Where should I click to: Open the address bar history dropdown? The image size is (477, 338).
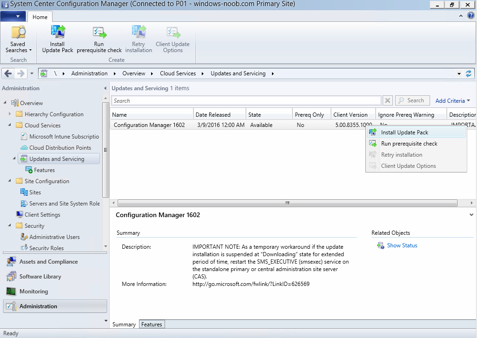[x=459, y=73]
